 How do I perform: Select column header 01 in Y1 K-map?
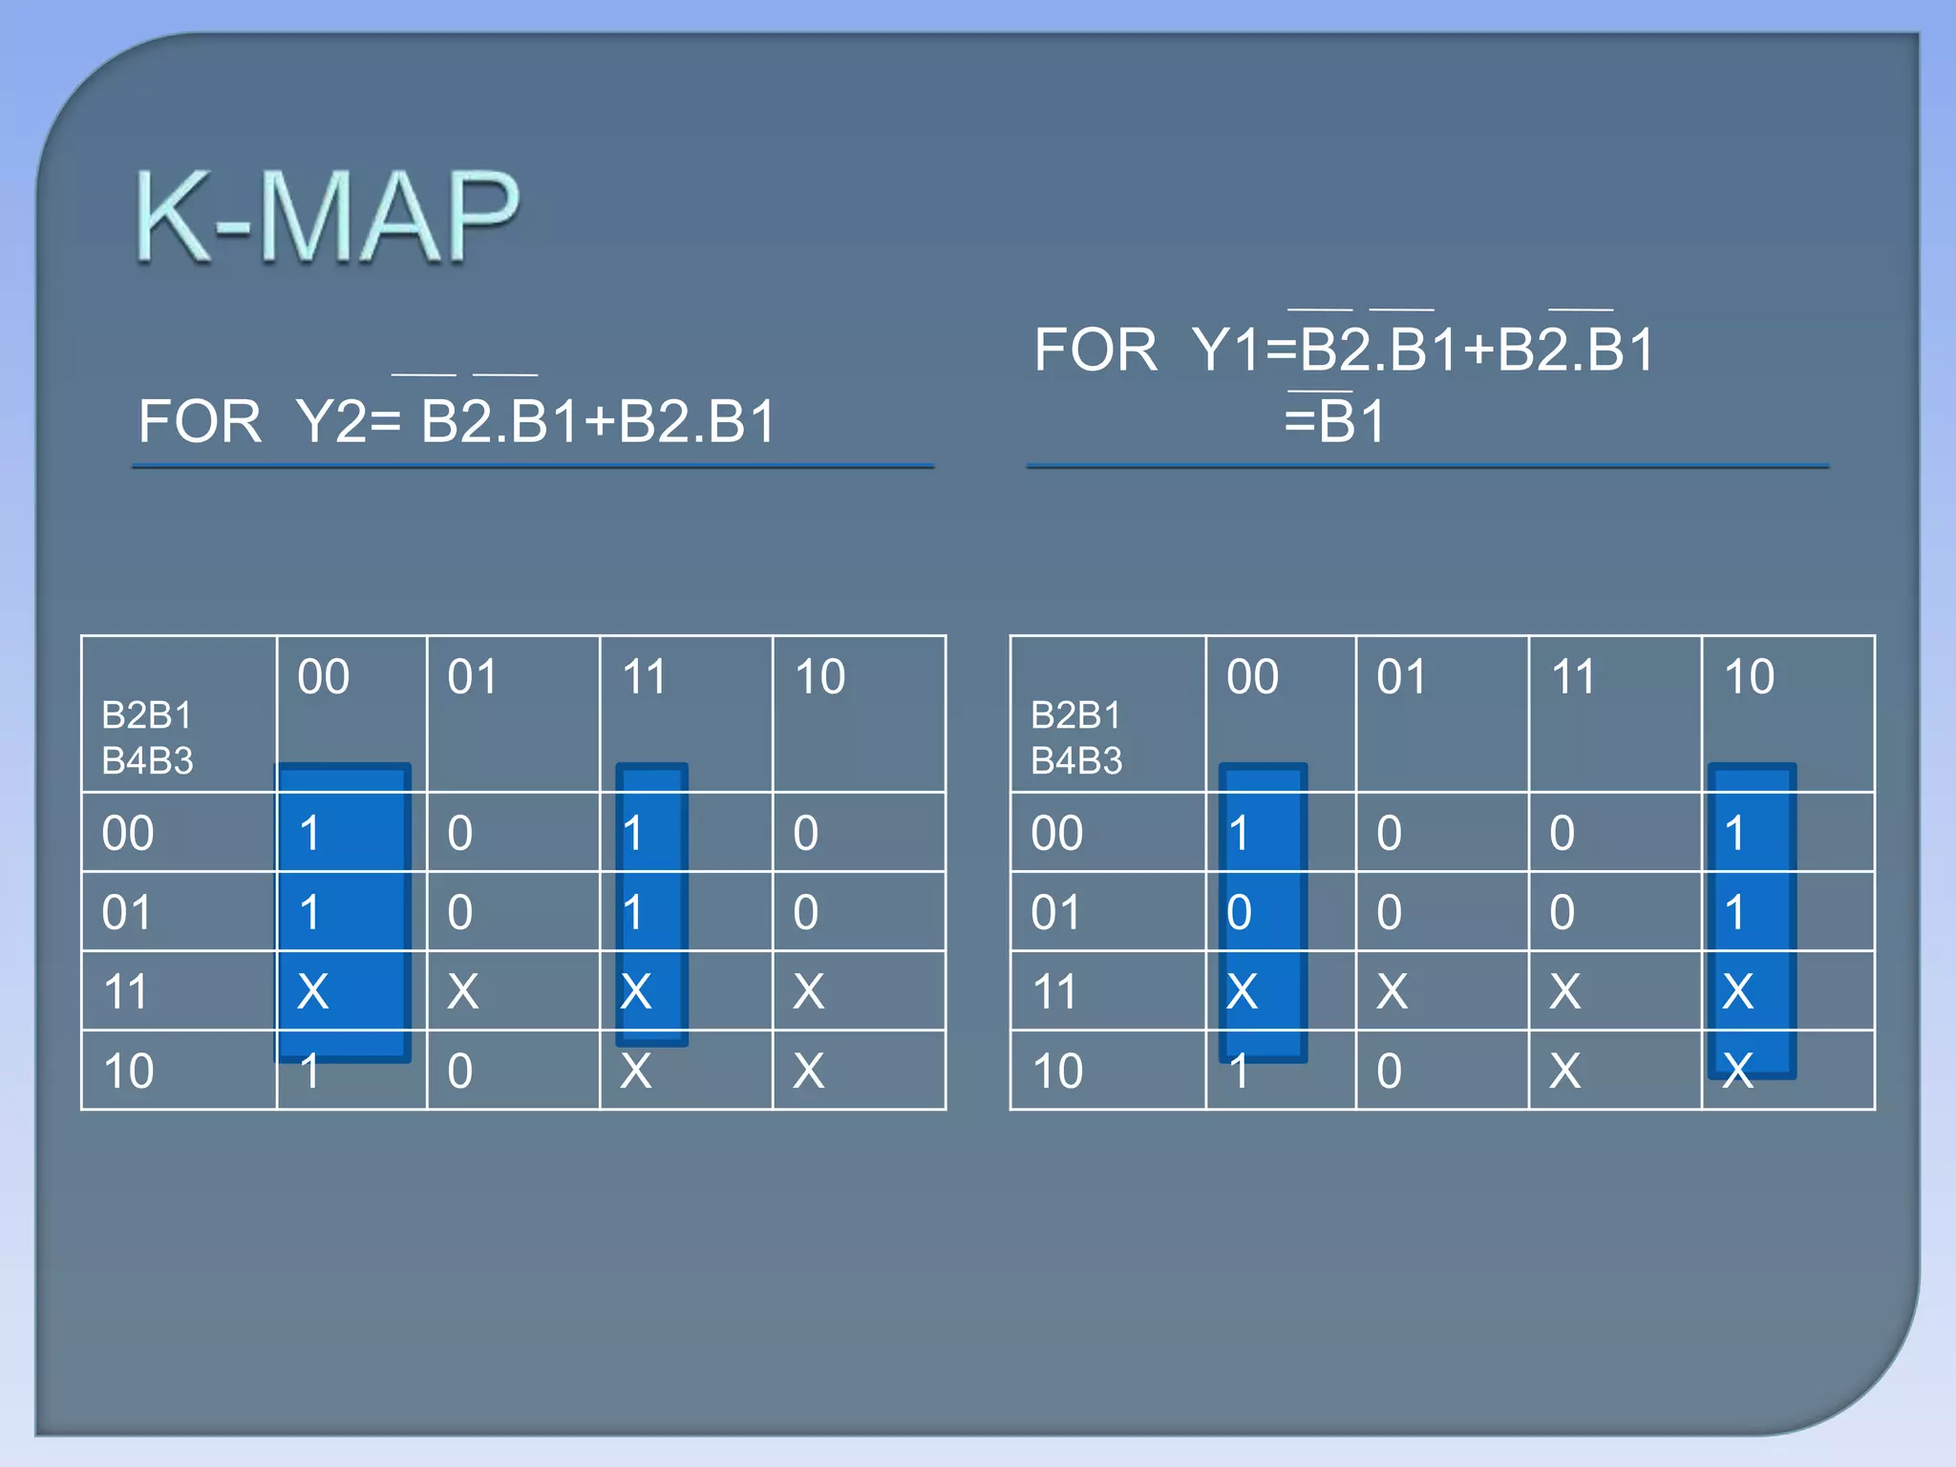coord(1442,713)
